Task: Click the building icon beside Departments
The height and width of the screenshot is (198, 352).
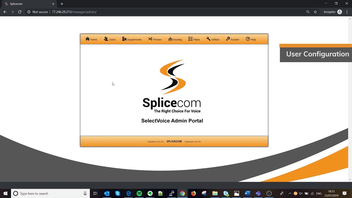Action: pyautogui.click(x=124, y=39)
